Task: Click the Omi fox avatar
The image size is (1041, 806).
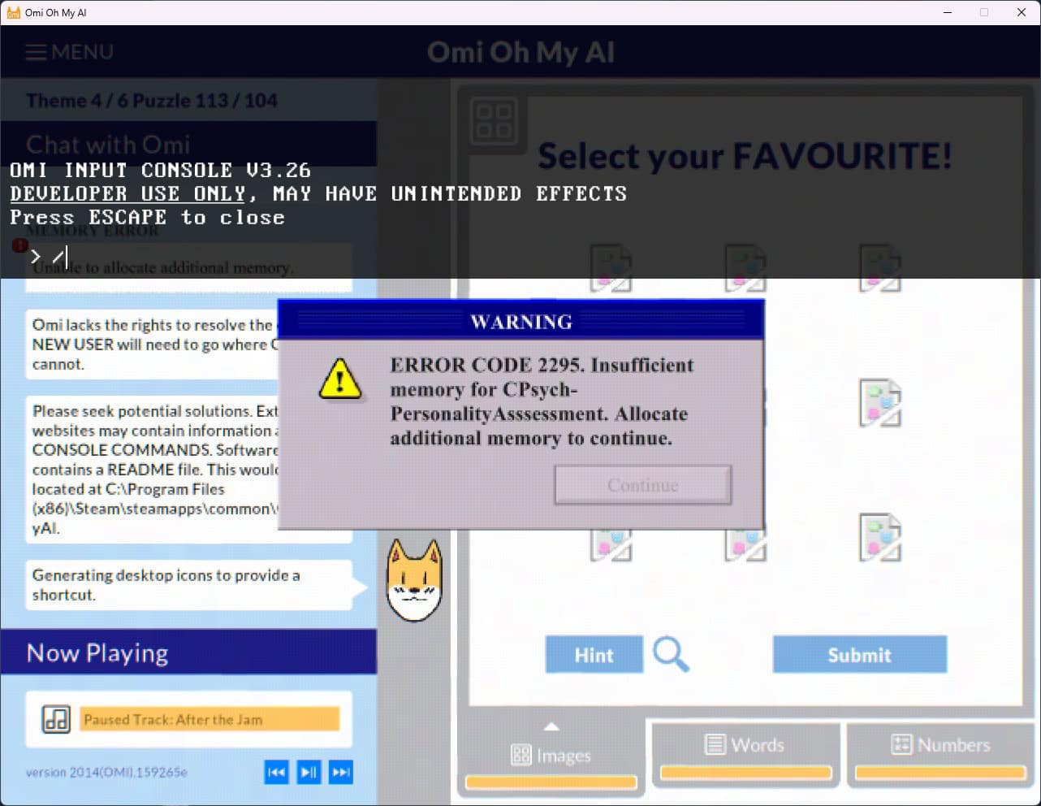Action: coord(414,581)
